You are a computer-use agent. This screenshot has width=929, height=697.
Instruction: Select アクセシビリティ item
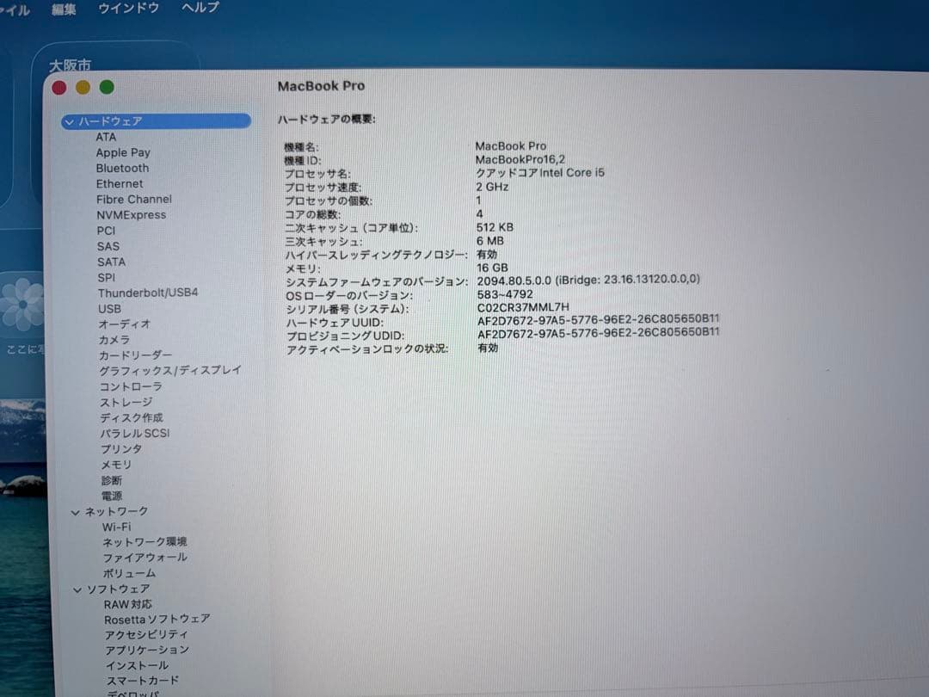[147, 635]
